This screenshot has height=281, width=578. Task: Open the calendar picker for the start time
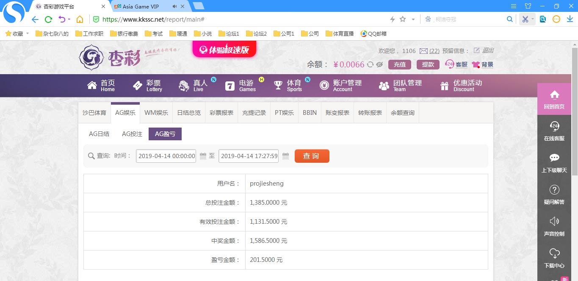click(x=203, y=156)
